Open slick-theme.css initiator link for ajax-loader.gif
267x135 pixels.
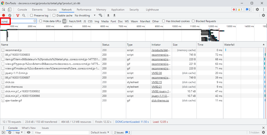point(160,100)
